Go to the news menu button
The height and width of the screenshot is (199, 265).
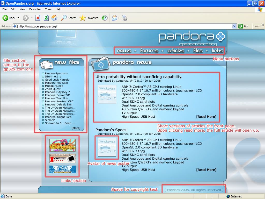click(x=124, y=51)
